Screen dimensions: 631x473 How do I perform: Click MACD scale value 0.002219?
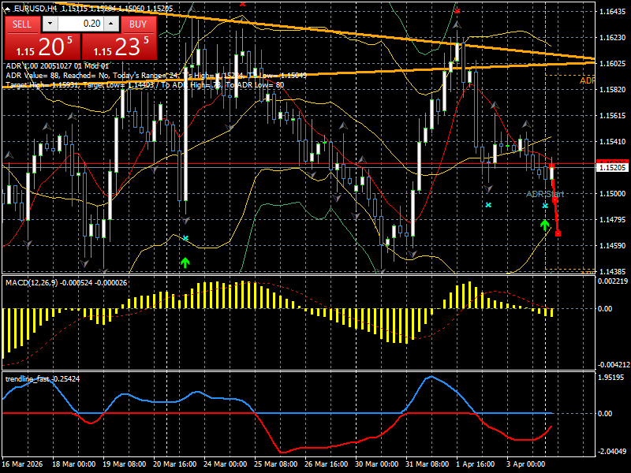tap(613, 281)
